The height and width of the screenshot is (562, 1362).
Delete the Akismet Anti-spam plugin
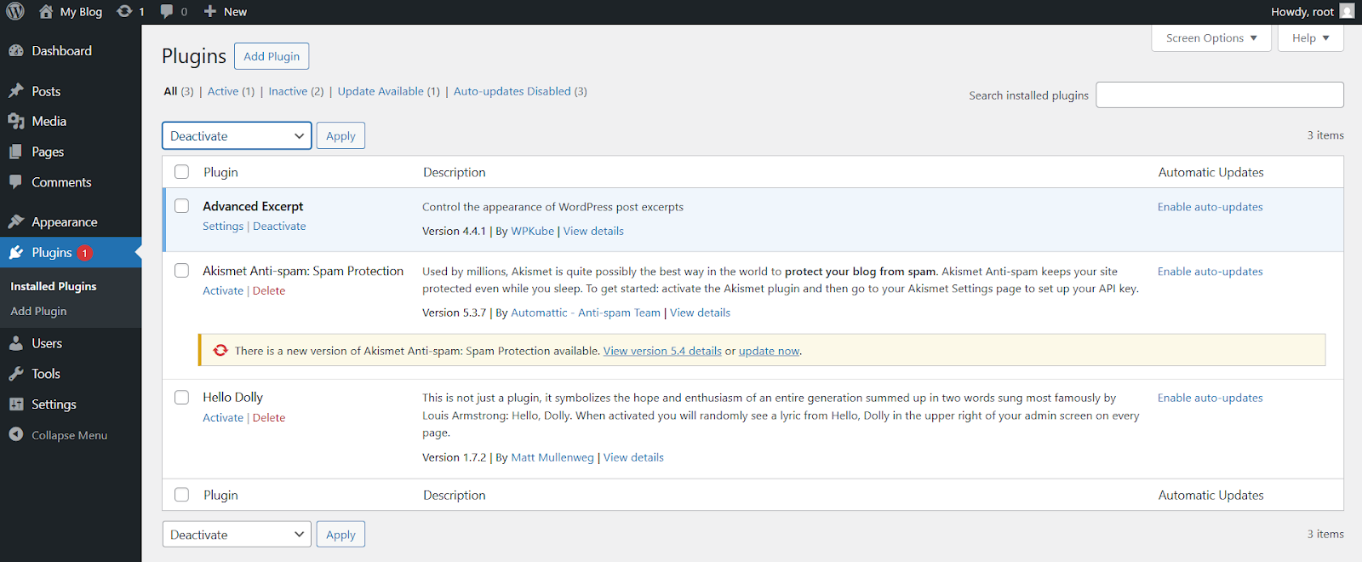click(269, 290)
